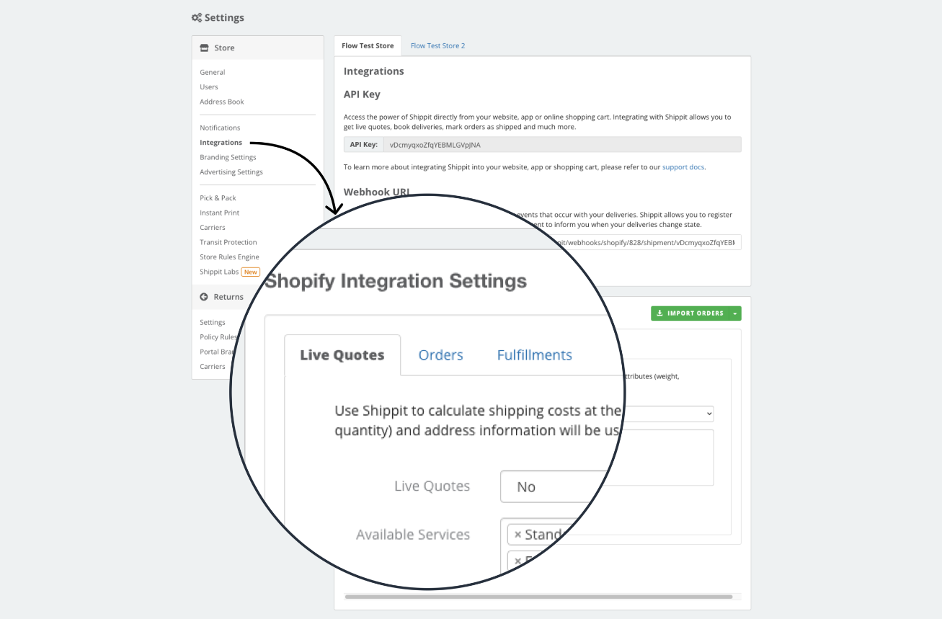This screenshot has height=619, width=942.
Task: Switch to Flow Test Store tab
Action: click(x=368, y=46)
